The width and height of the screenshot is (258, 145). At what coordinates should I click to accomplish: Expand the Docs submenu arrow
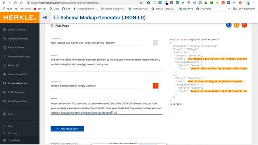coord(36,114)
